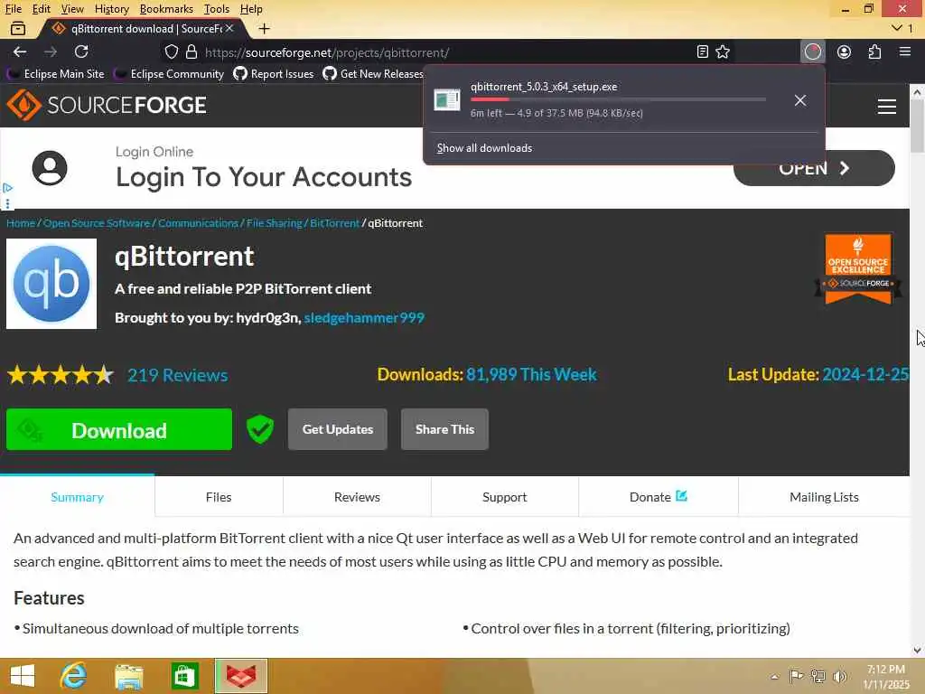This screenshot has height=694, width=925.
Task: Open the downloads progress toolbar icon
Action: click(x=813, y=52)
